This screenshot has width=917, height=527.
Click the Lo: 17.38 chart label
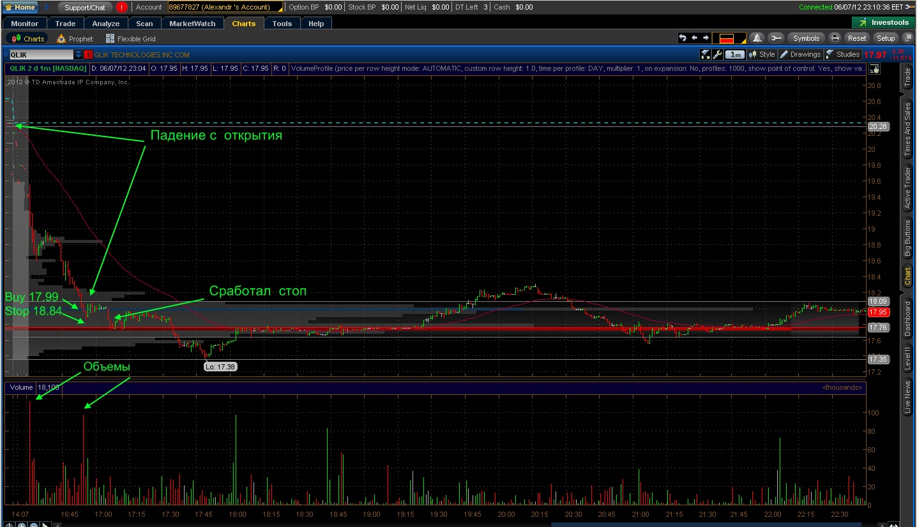click(220, 366)
